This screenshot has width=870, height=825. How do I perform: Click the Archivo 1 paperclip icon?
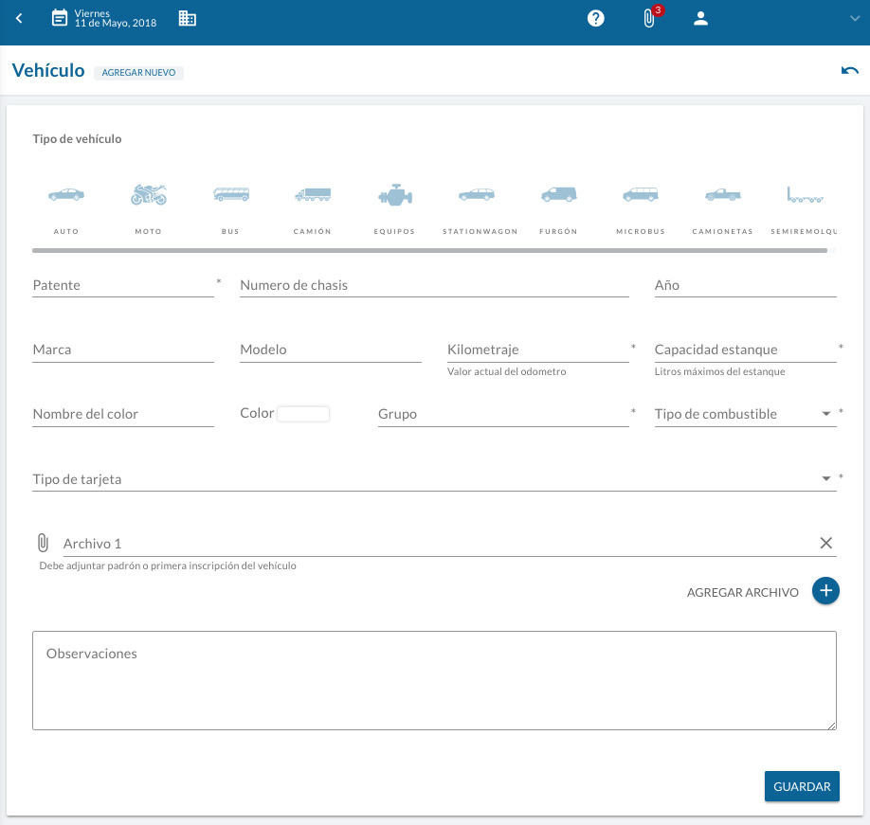(x=43, y=543)
